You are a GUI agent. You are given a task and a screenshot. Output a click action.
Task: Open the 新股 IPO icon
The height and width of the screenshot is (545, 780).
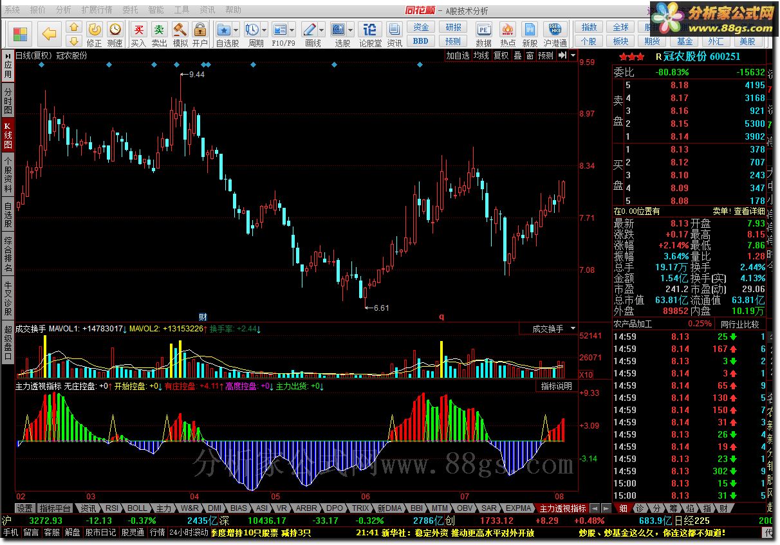tap(530, 29)
